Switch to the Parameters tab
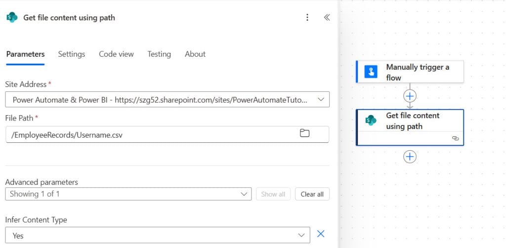The width and height of the screenshot is (506, 248). coord(26,54)
